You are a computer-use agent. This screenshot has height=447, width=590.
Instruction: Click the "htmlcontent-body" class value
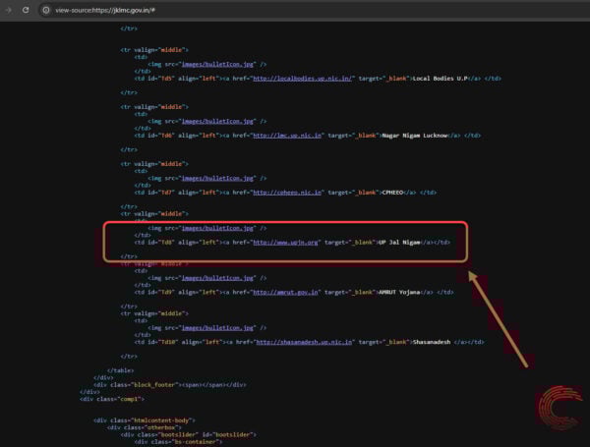[x=161, y=420]
